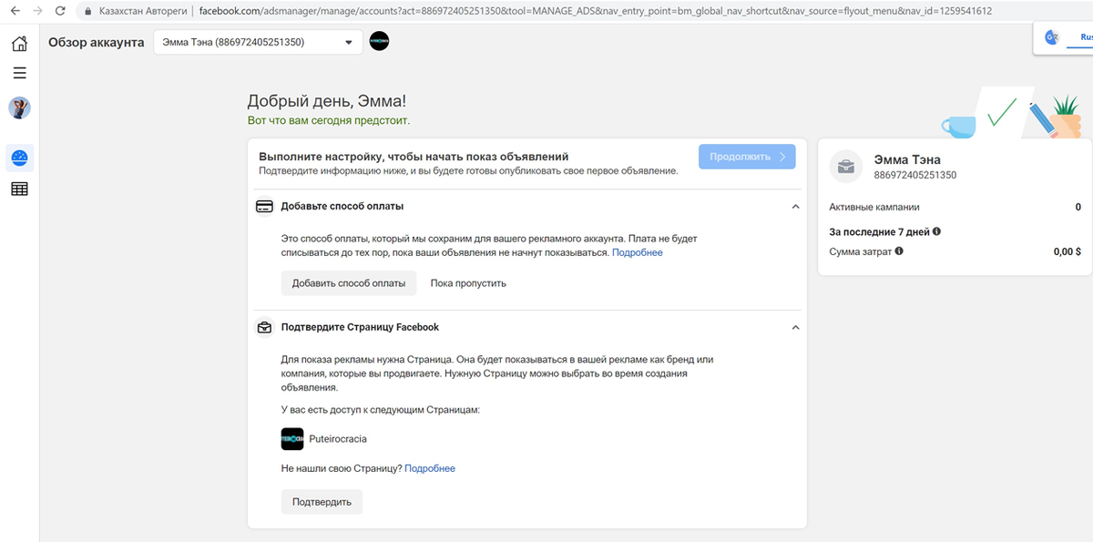Click 'Добавить способ оплаты' button
This screenshot has width=1093, height=542.
[x=349, y=283]
